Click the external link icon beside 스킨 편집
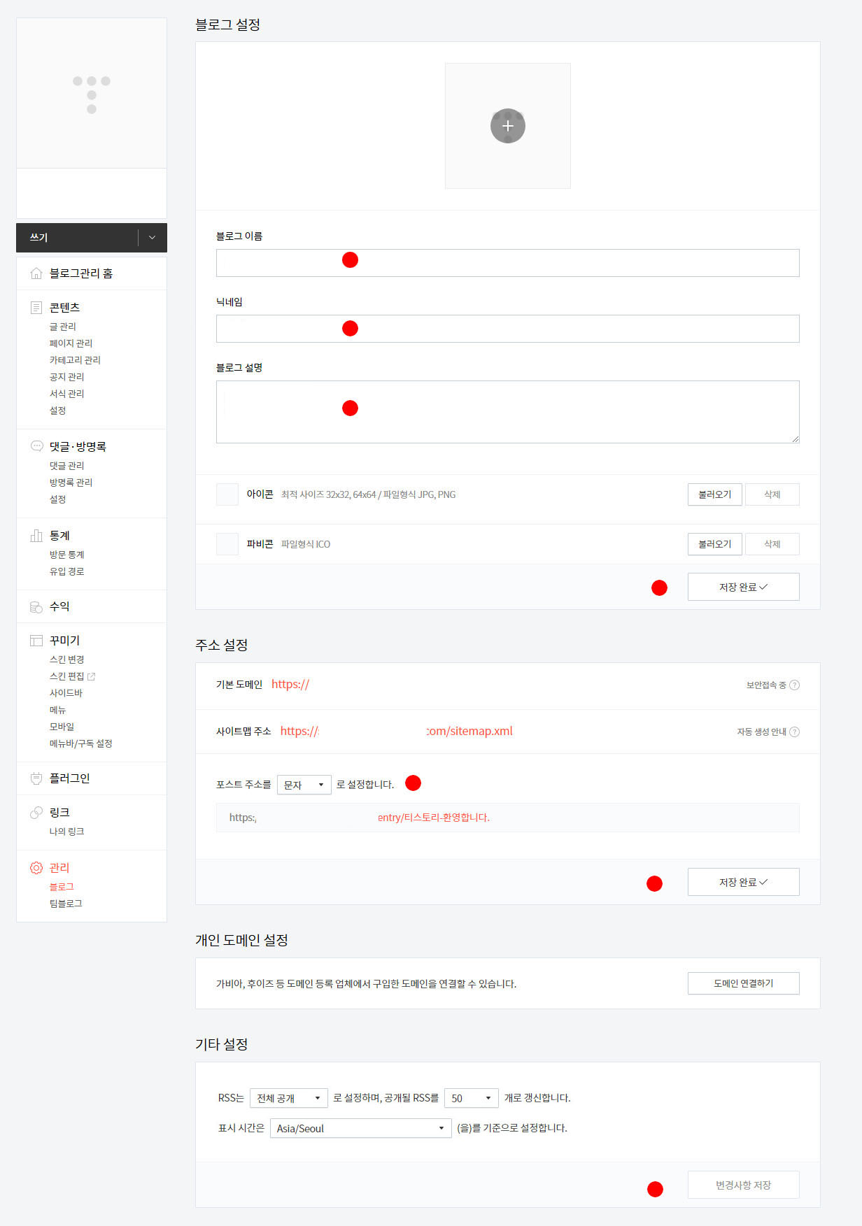The height and width of the screenshot is (1226, 862). [x=91, y=676]
